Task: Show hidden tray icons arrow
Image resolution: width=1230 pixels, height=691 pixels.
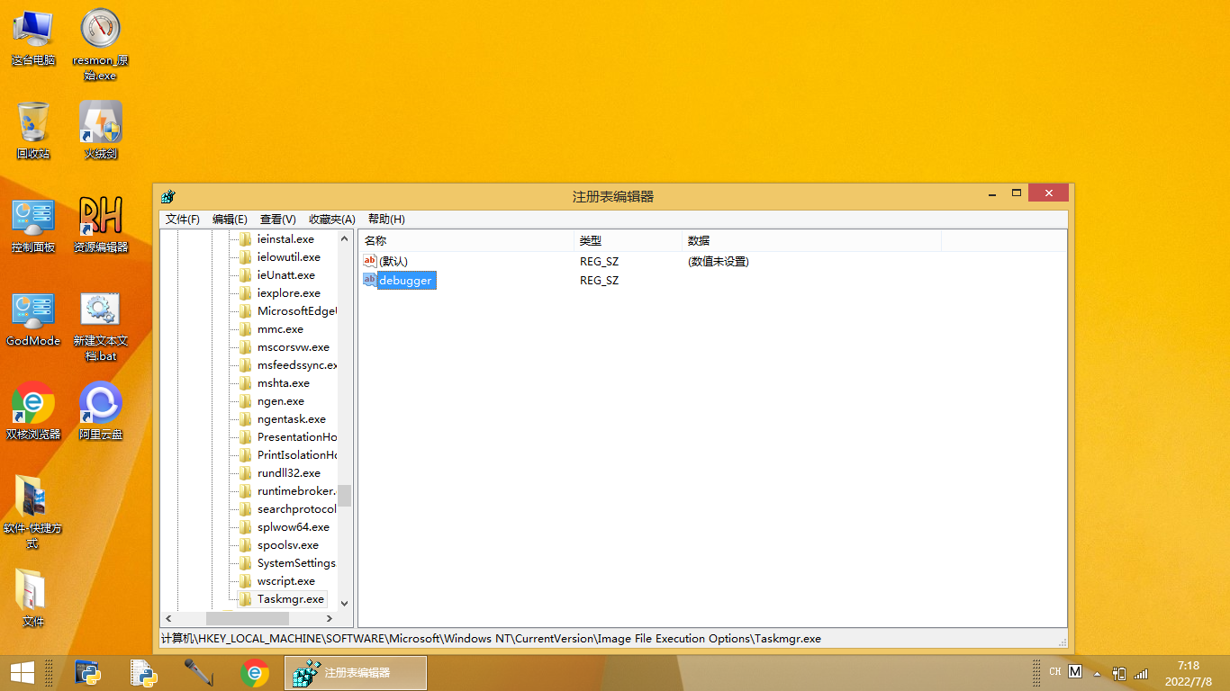Action: click(x=1097, y=673)
